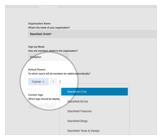Select Stackfield Chat from the list
The image size is (162, 140).
(x=94, y=92)
